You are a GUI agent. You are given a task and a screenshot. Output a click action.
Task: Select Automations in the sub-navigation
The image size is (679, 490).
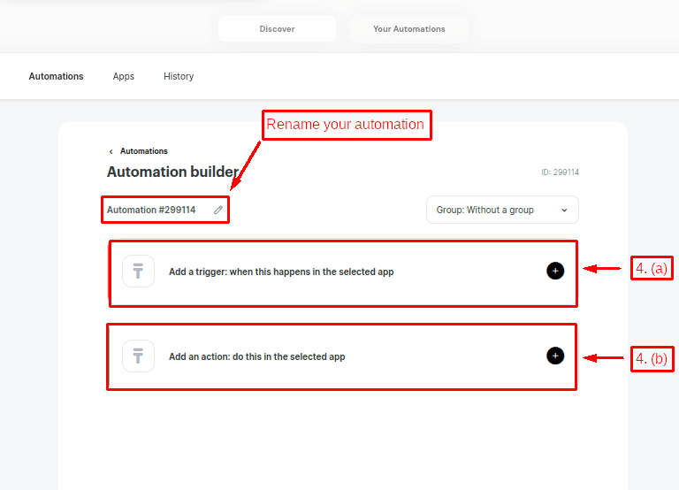point(56,76)
